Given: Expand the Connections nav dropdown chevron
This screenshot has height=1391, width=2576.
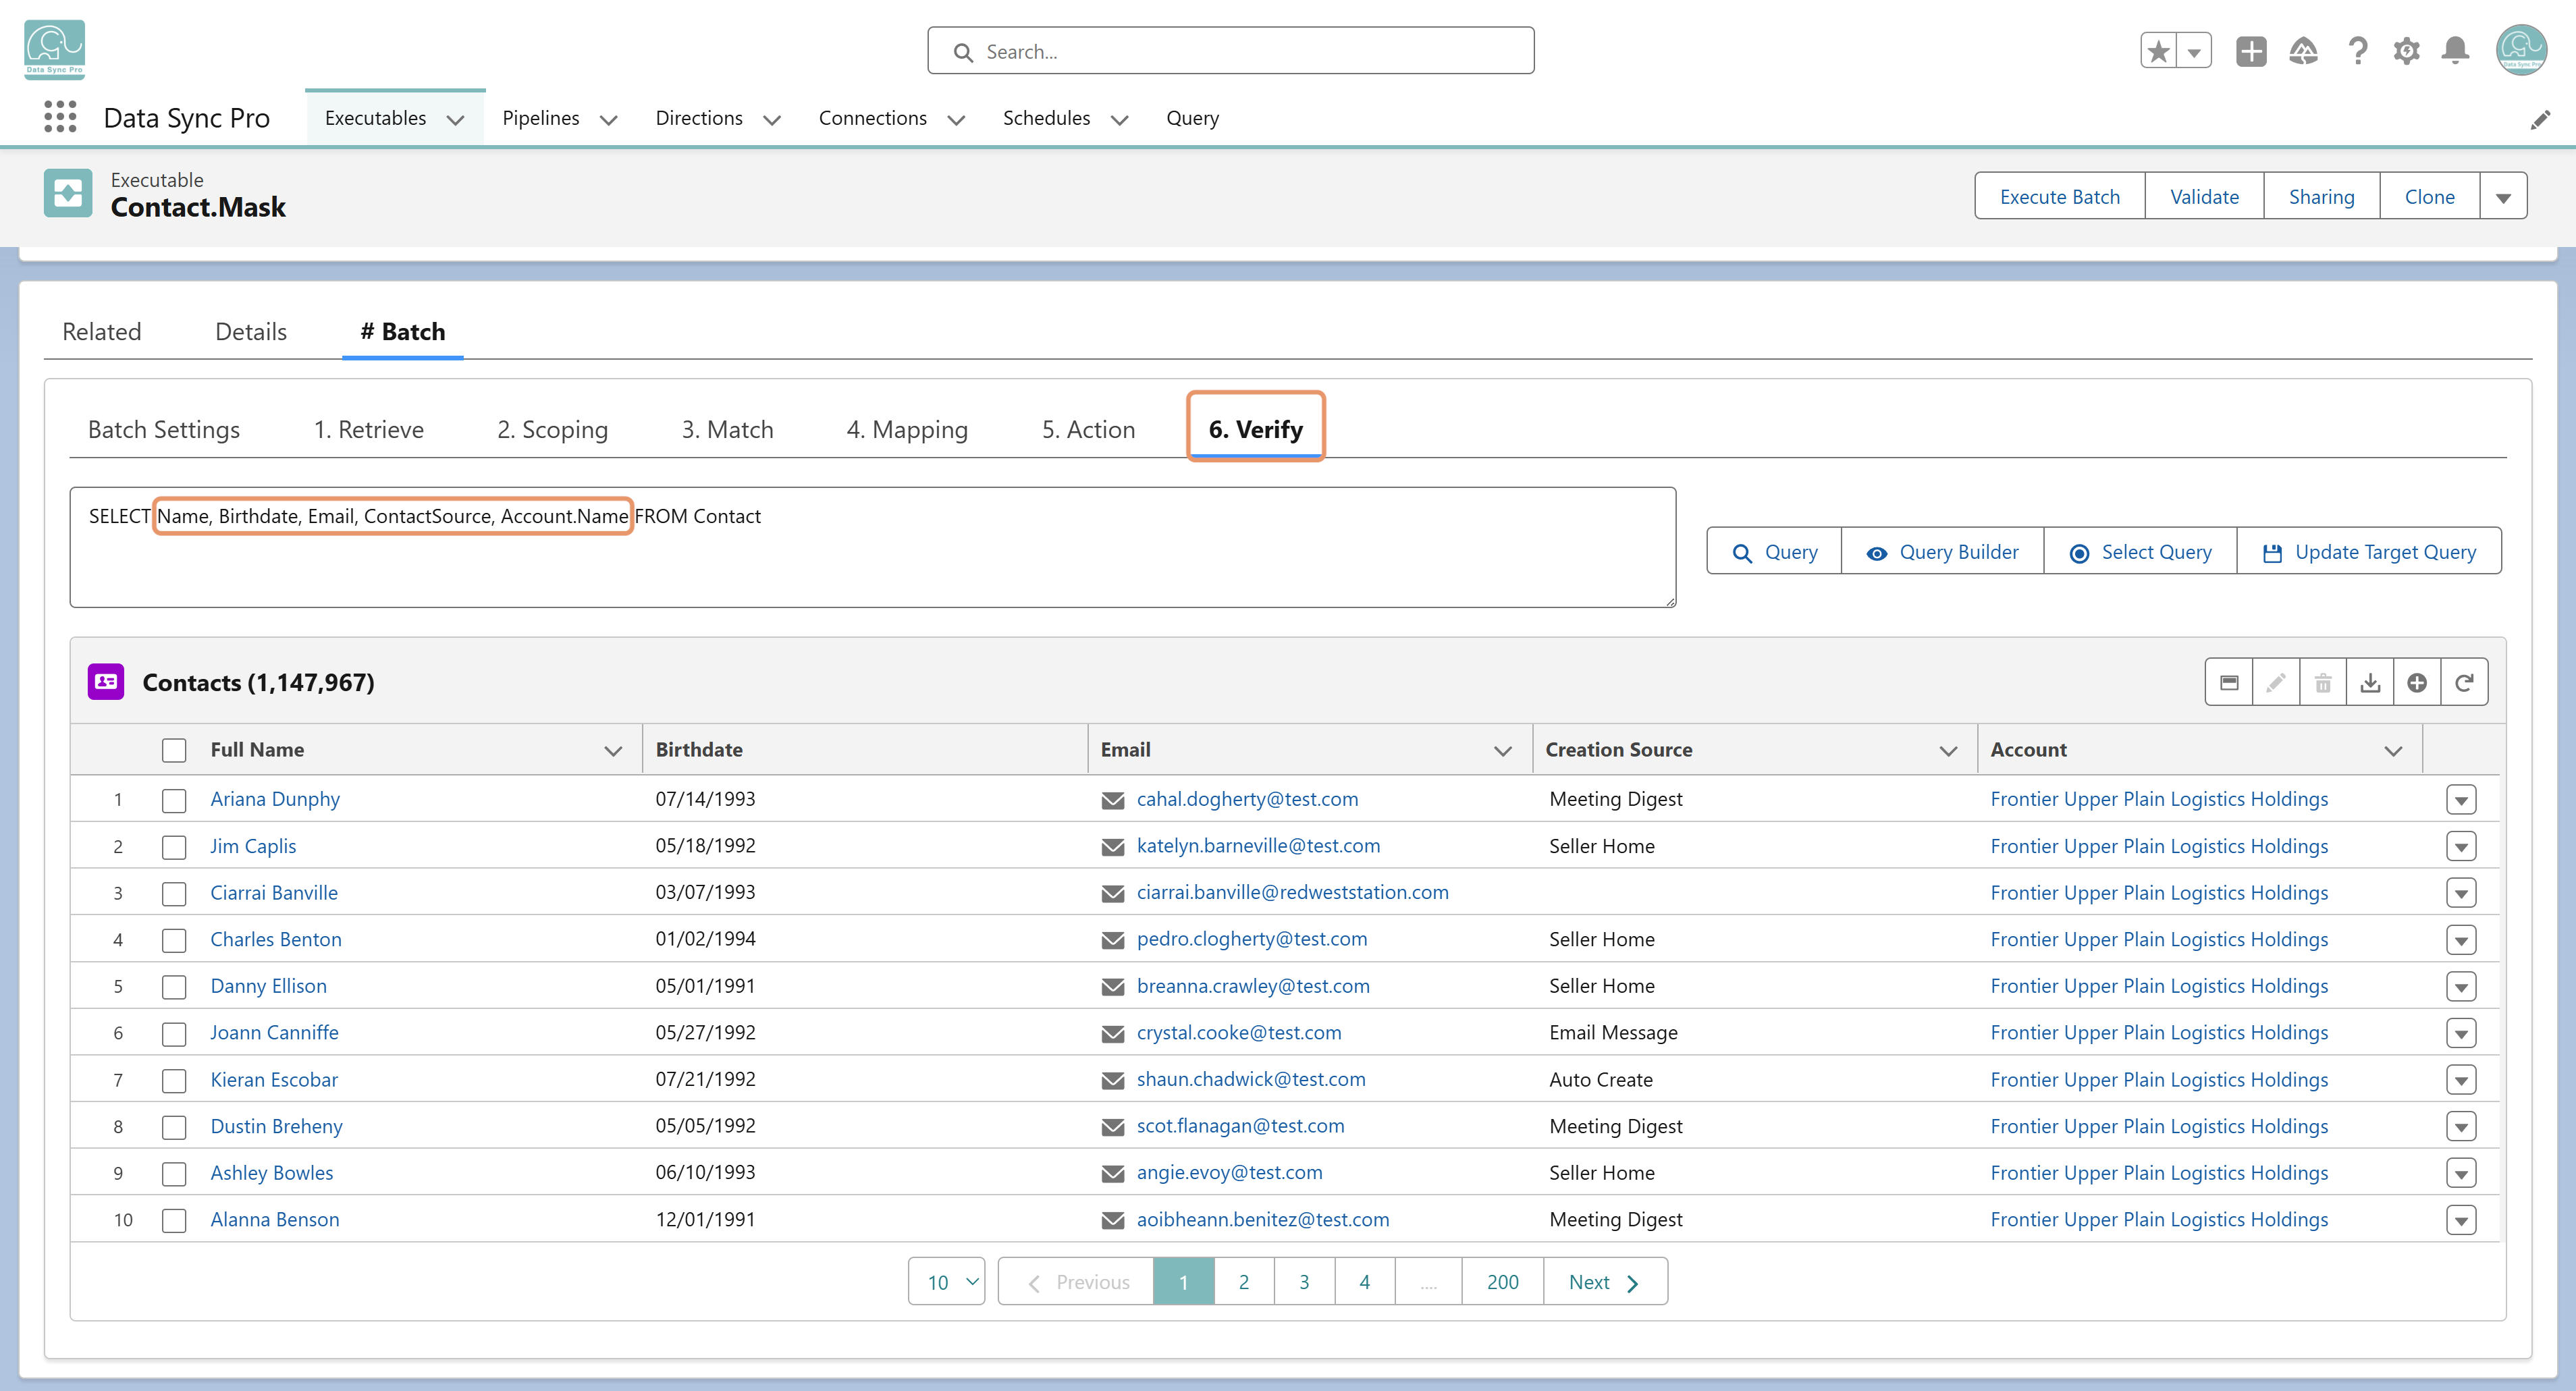Looking at the screenshot, I should click(956, 120).
